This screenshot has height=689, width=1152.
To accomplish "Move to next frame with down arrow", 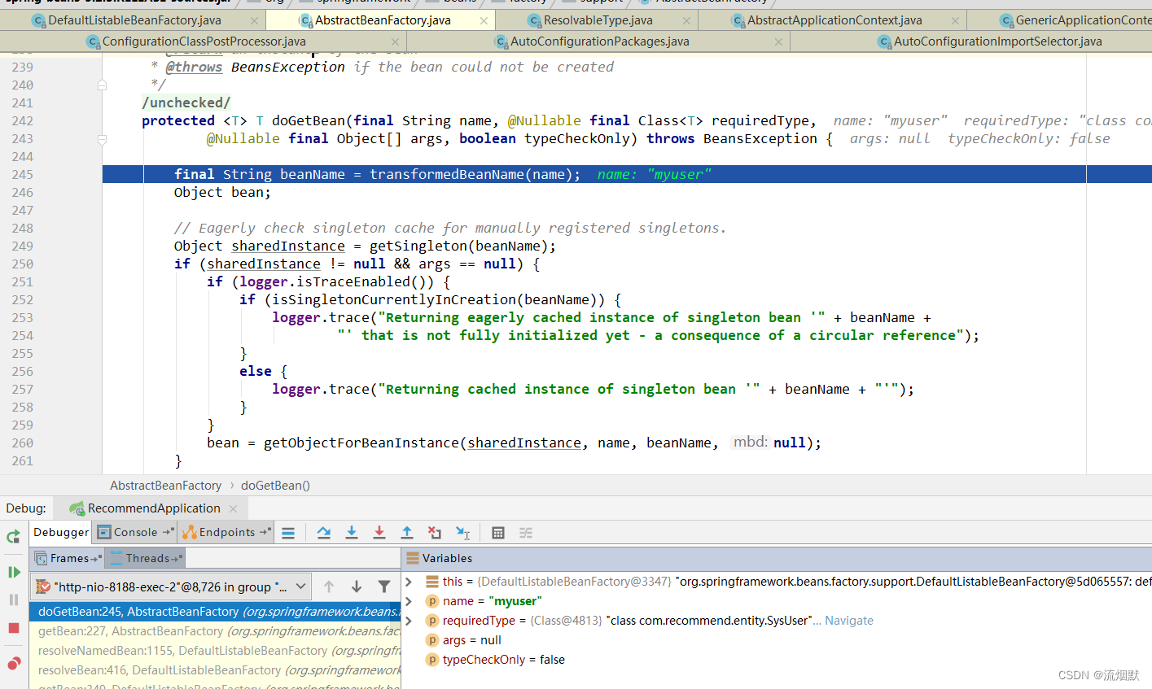I will (x=357, y=587).
